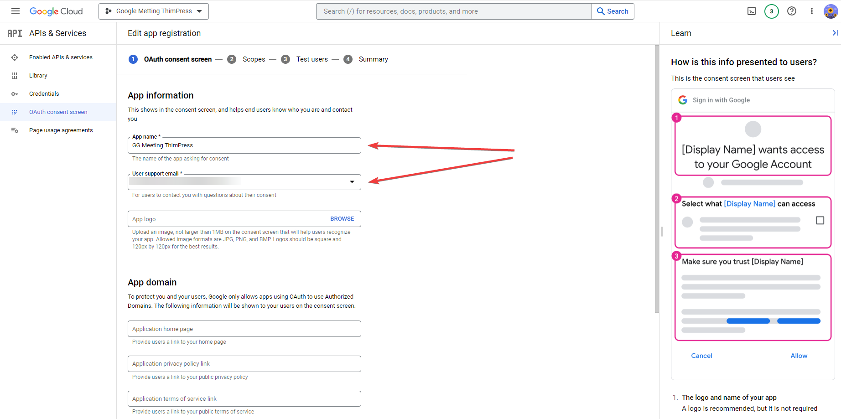Click BROWSE to upload app logo
Screen dimensions: 841x419
(x=342, y=219)
